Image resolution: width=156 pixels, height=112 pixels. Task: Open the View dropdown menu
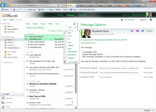pyautogui.click(x=58, y=24)
